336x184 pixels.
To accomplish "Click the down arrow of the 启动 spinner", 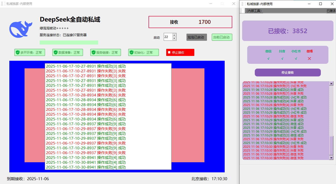I will click(x=174, y=39).
